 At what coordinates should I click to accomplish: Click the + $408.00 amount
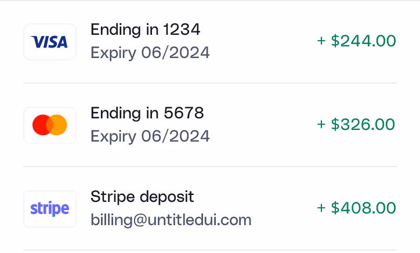(x=356, y=208)
